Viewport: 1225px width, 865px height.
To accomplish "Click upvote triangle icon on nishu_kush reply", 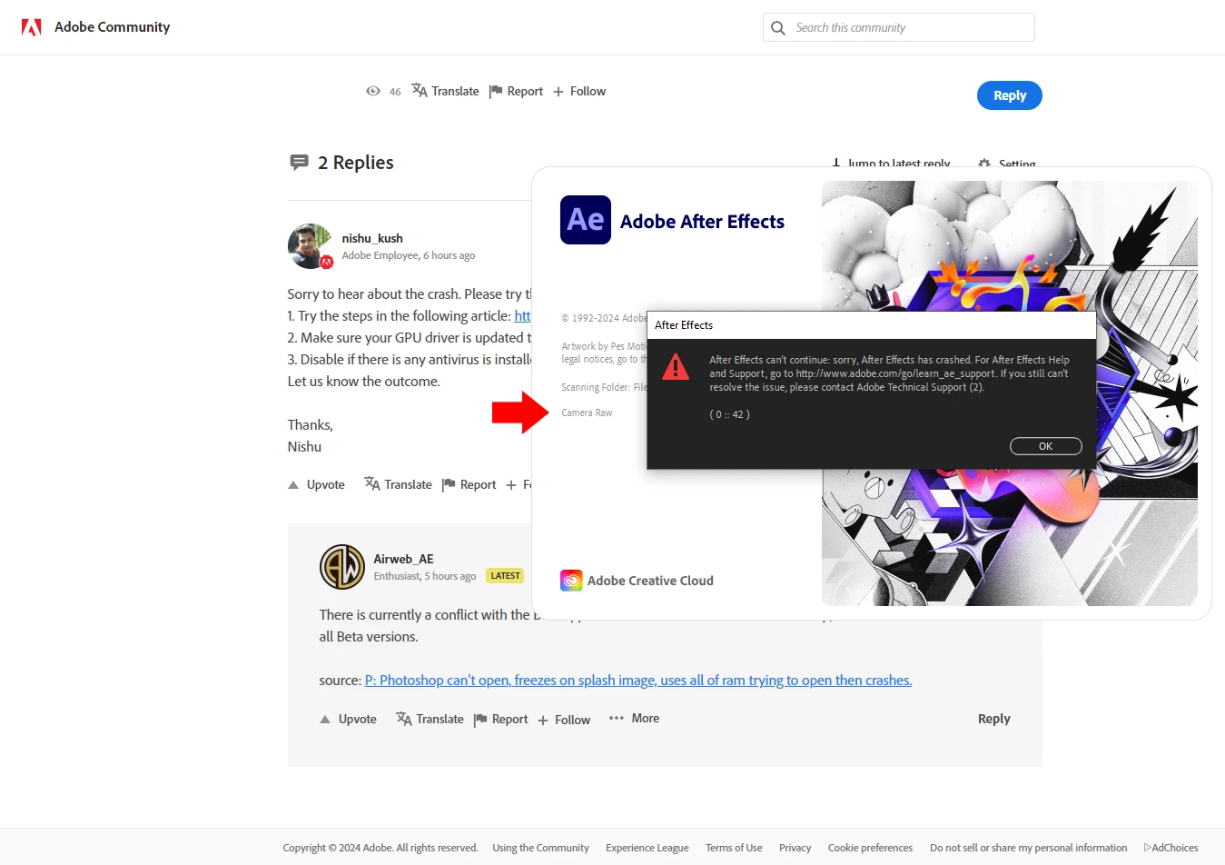I will (293, 485).
